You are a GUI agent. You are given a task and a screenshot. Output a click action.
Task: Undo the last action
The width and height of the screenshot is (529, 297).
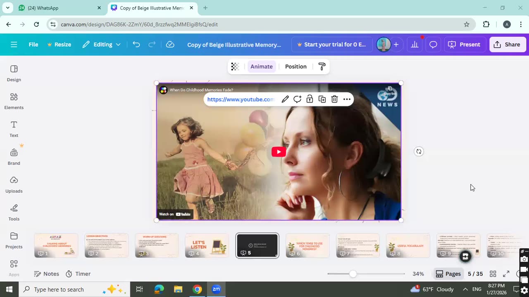[x=136, y=45]
